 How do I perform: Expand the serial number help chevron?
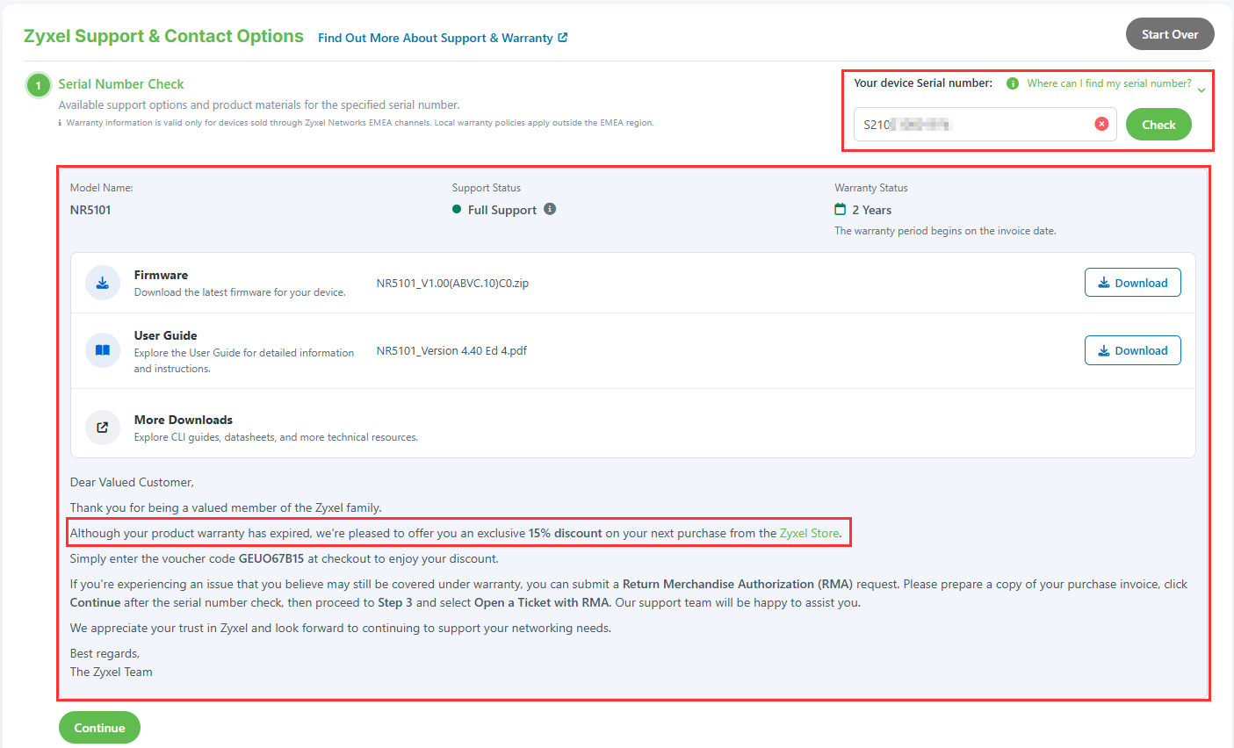point(1202,90)
